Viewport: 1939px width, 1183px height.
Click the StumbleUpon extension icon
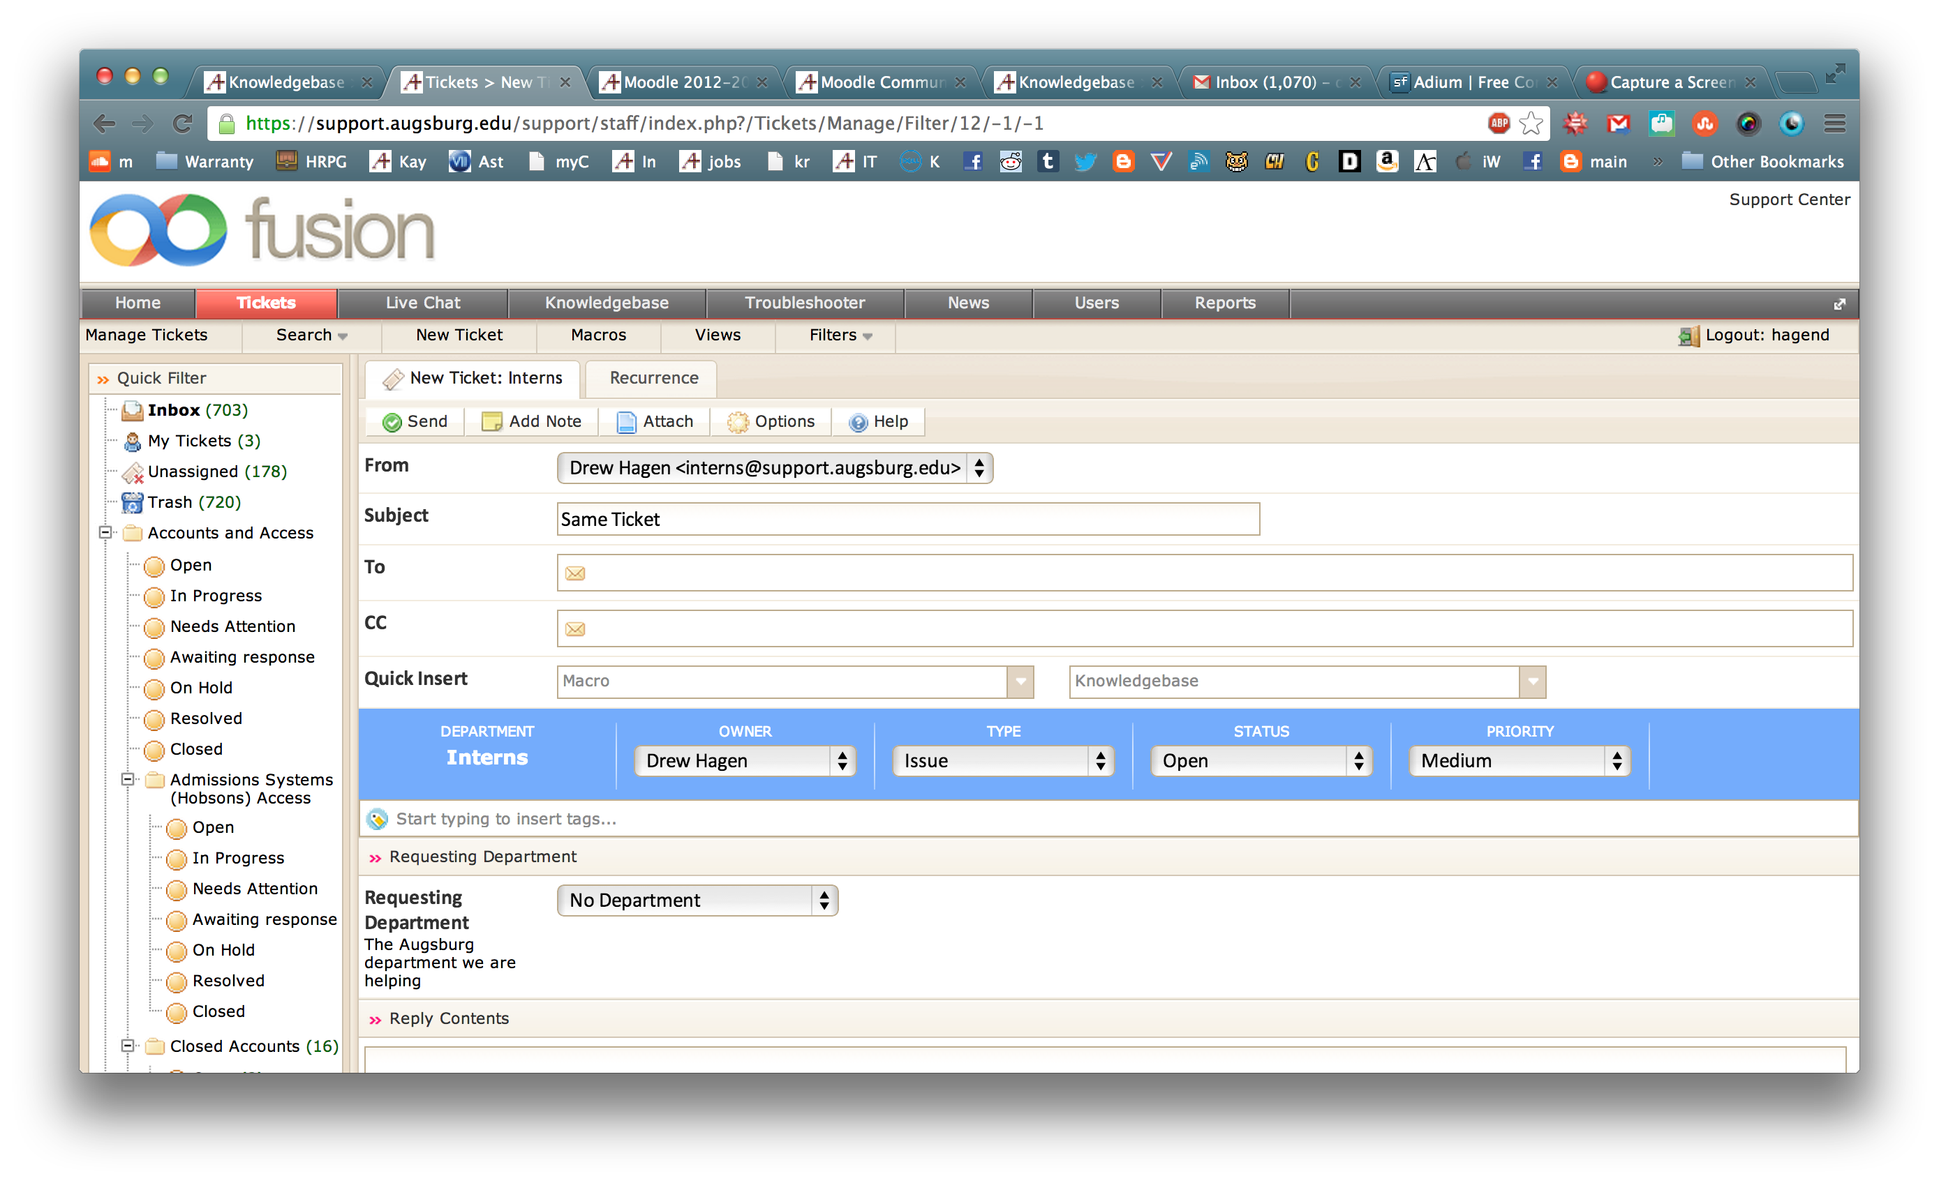click(1705, 123)
